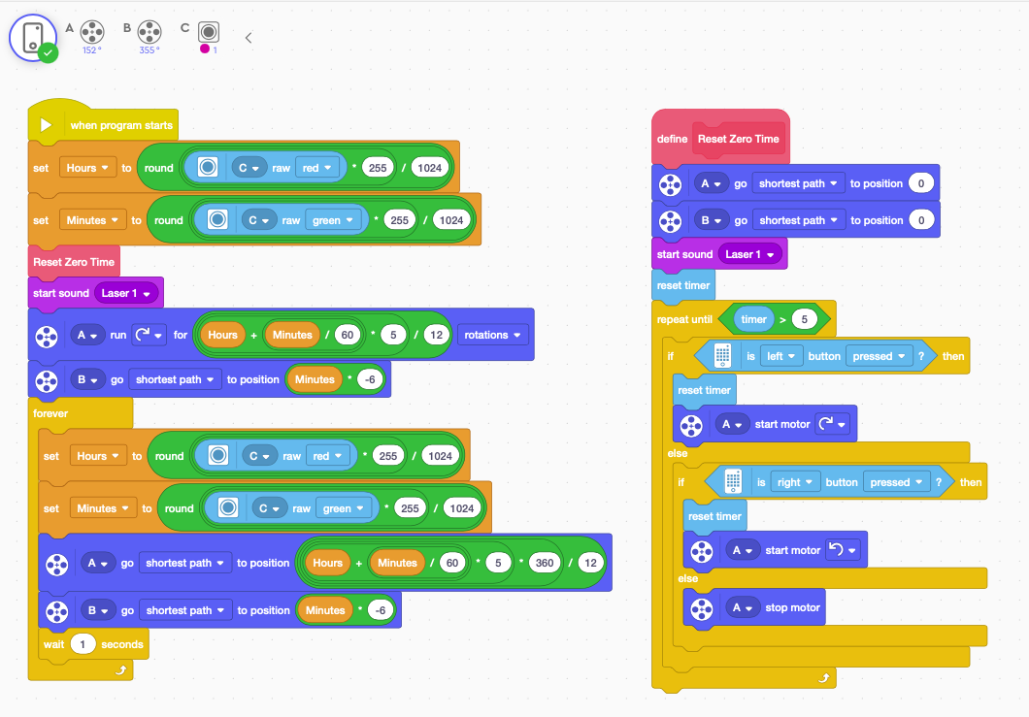
Task: Open the 'red' raw color dropdown in first set block
Action: pos(320,167)
